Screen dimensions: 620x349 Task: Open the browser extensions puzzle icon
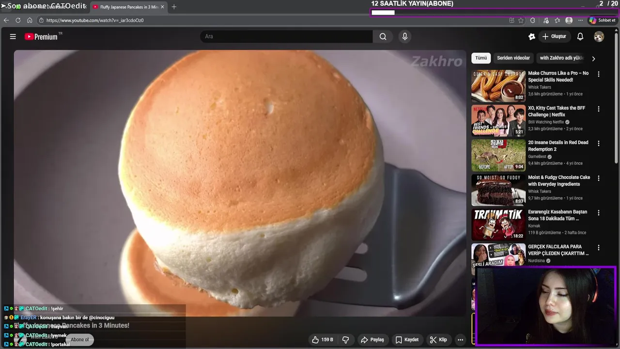click(533, 20)
